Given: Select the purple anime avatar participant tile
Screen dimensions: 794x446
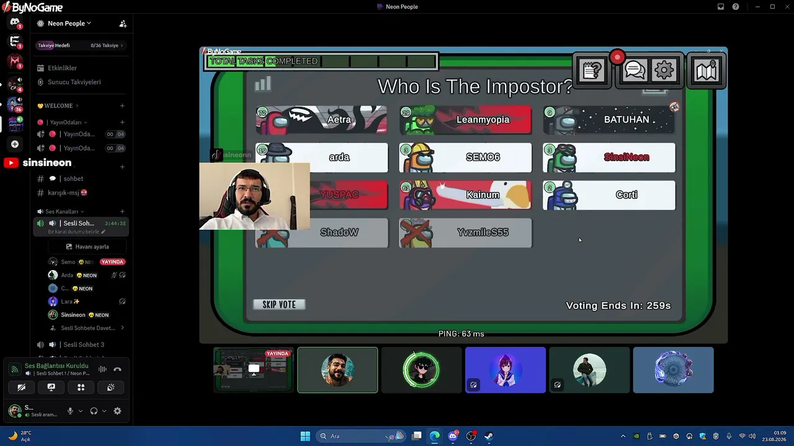Looking at the screenshot, I should coord(506,370).
